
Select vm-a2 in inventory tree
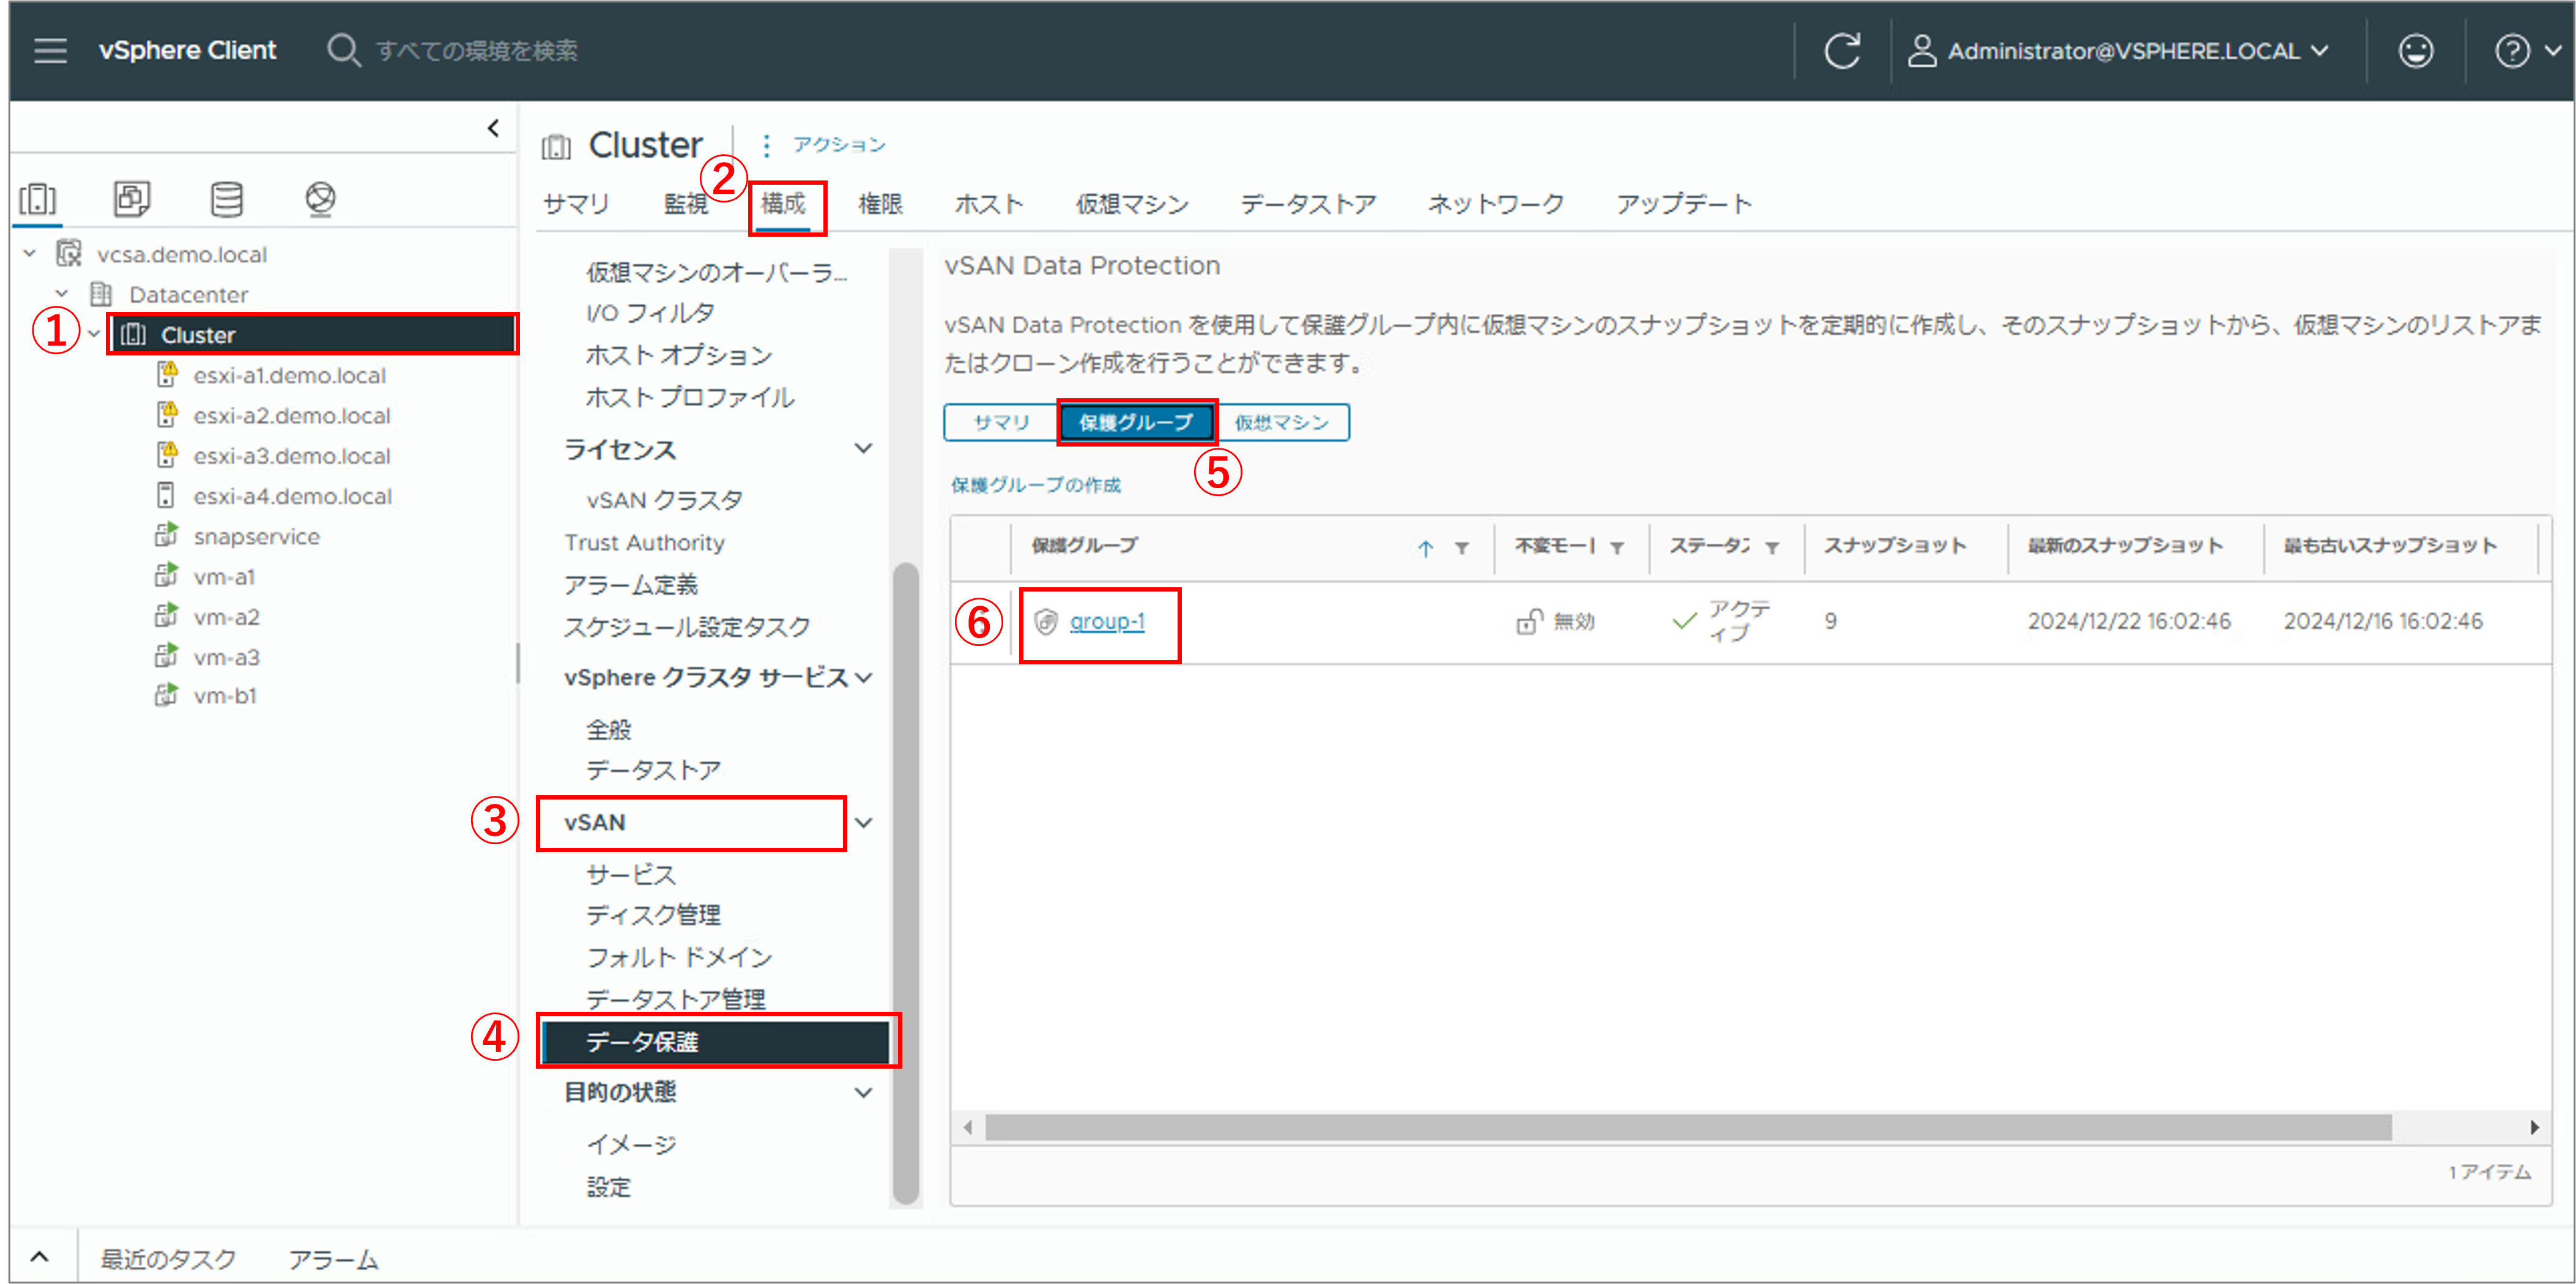pos(226,617)
